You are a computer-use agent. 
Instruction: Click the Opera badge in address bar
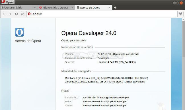[29, 14]
